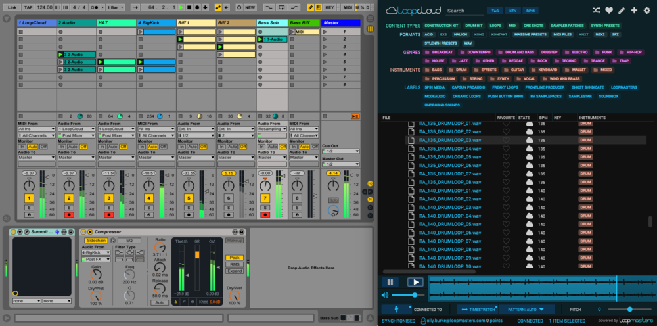Solo track 3 with its S button

click(x=109, y=208)
